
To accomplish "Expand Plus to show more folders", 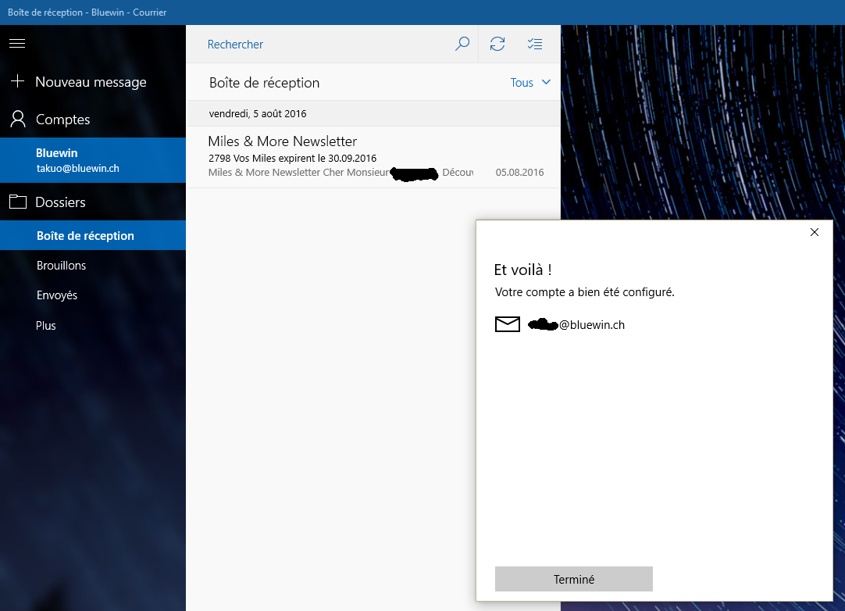I will pos(46,326).
